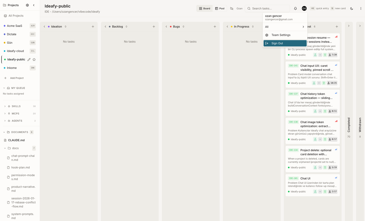Open the Projects settings gear icon
Image resolution: width=365 pixels, height=221 pixels.
tap(27, 5)
